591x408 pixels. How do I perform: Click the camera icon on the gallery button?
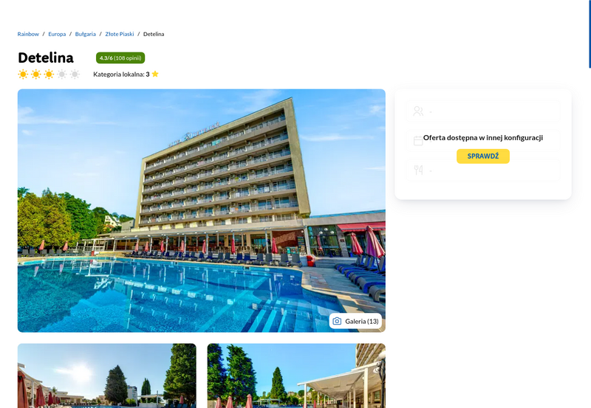(337, 321)
